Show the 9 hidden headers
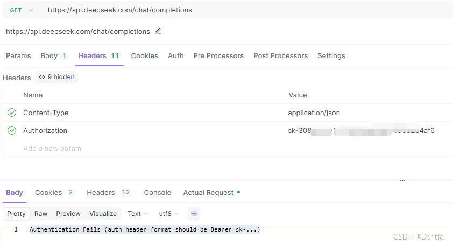453x245 pixels. coord(56,77)
